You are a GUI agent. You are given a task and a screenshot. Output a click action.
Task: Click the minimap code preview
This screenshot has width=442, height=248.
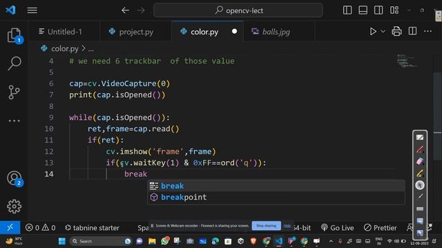click(407, 61)
